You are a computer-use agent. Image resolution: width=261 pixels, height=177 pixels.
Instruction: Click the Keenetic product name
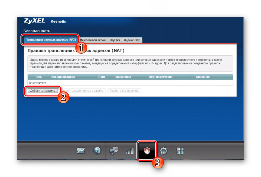pyautogui.click(x=58, y=21)
